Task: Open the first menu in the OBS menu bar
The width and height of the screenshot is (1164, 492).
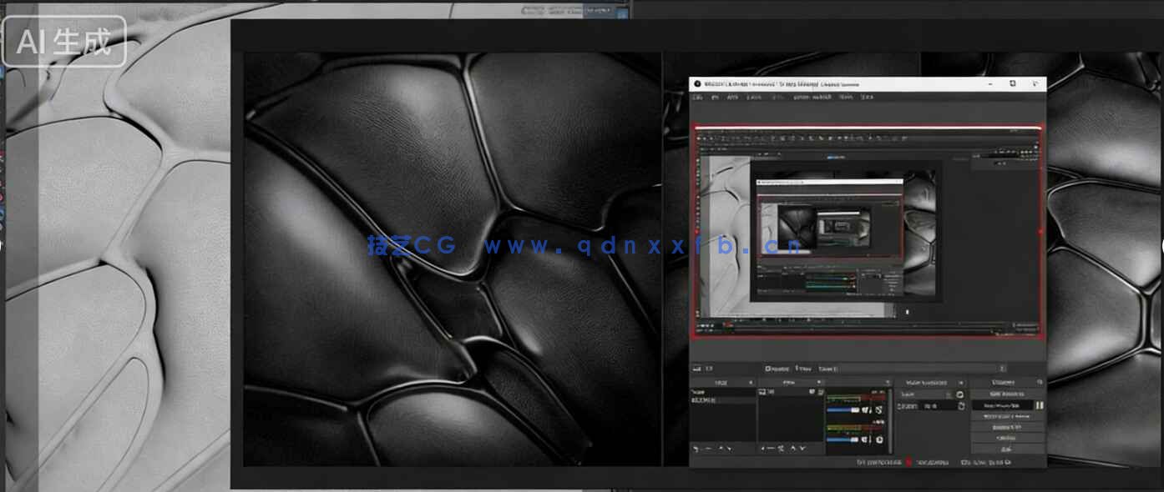Action: click(697, 98)
